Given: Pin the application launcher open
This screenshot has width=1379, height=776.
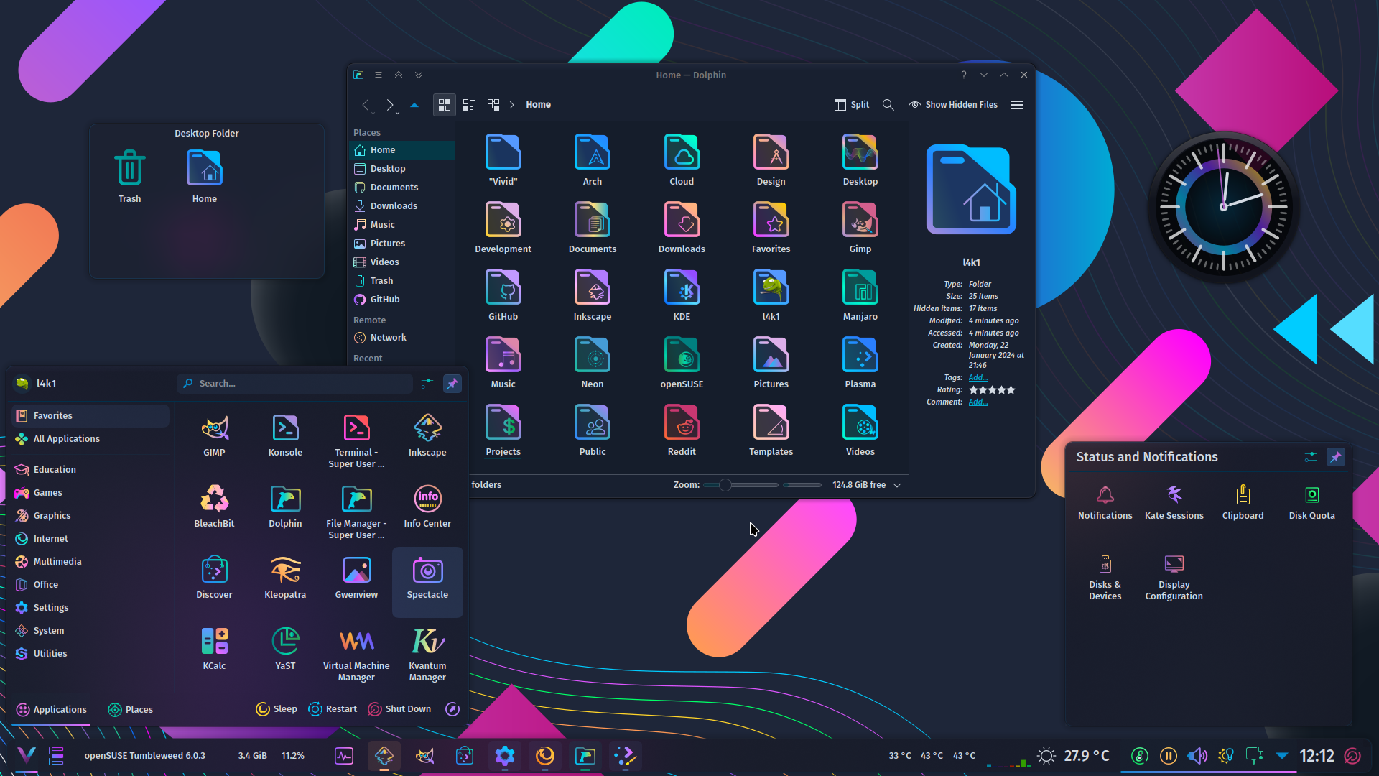Looking at the screenshot, I should [452, 384].
